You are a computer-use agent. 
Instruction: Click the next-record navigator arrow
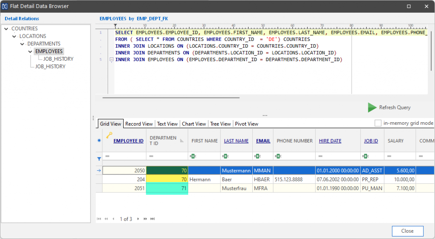tap(138, 219)
